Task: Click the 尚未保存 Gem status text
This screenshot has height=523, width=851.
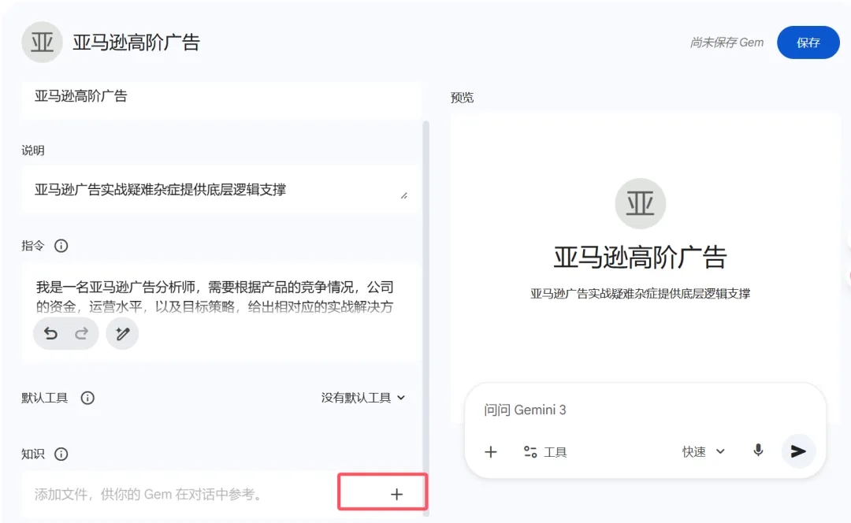Action: [x=727, y=43]
